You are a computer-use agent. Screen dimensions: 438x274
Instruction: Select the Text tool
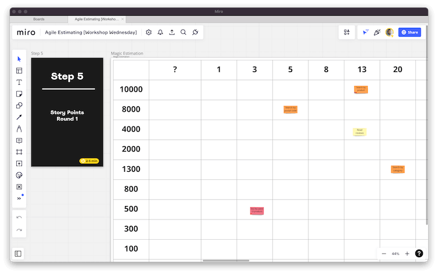point(19,82)
